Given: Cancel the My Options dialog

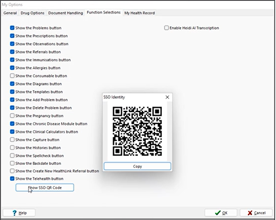Looking at the screenshot, I should [256, 213].
